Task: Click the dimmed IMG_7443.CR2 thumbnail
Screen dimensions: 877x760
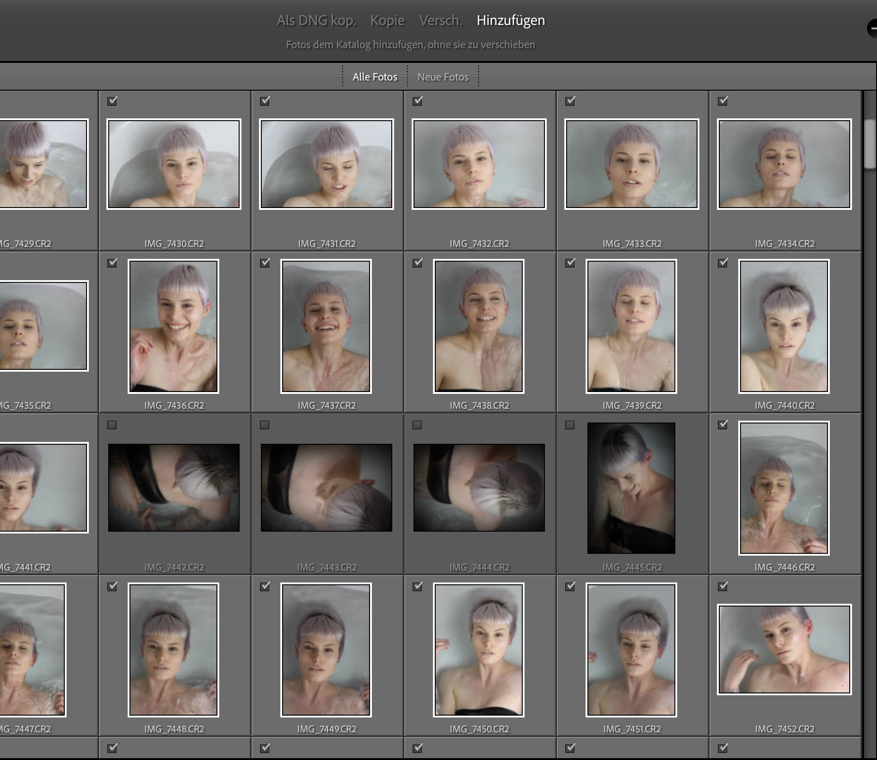Action: (327, 488)
